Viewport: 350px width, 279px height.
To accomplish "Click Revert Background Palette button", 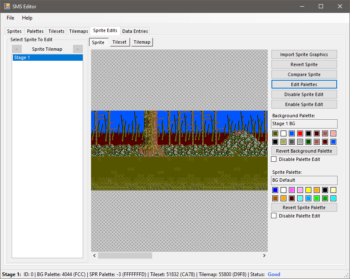I will pyautogui.click(x=304, y=151).
